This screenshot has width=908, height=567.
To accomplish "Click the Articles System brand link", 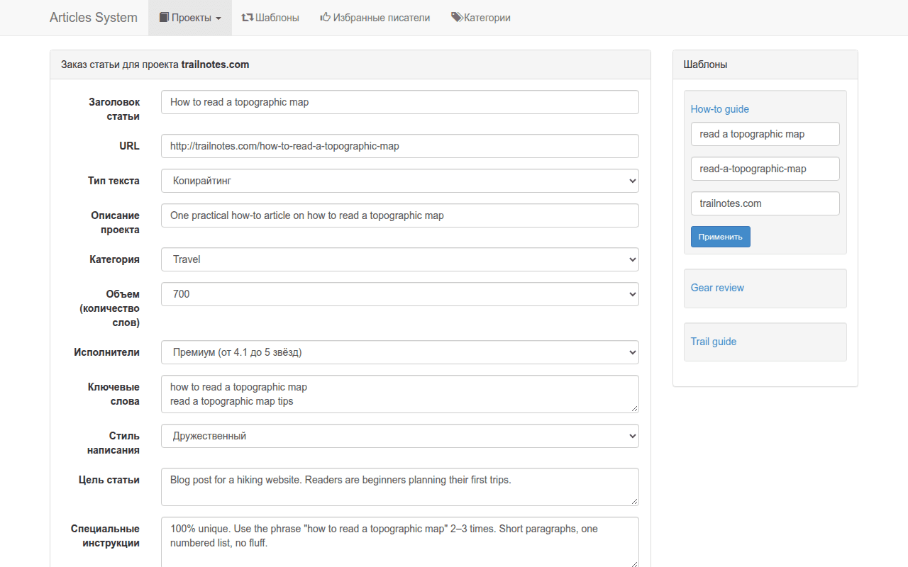I will pos(94,18).
